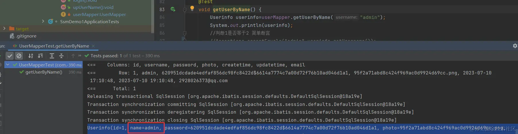Click the intention lightbulb icon
This screenshot has height=134, width=518.
click(192, 9)
